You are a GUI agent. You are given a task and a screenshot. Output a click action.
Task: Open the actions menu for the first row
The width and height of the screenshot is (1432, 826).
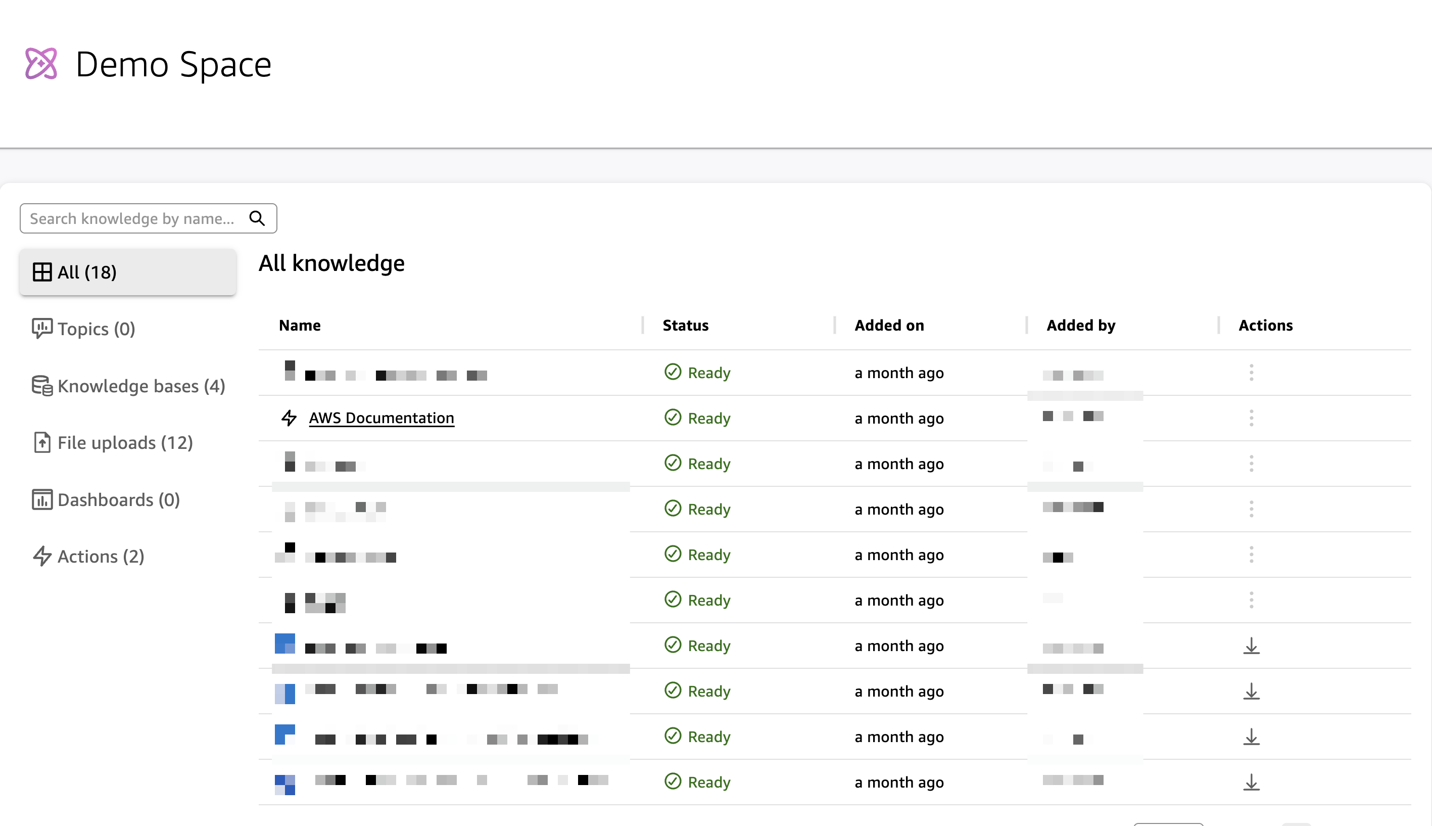[1251, 373]
